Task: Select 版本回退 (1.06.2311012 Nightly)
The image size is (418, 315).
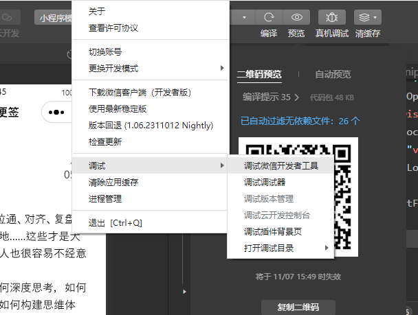Action: pos(151,126)
